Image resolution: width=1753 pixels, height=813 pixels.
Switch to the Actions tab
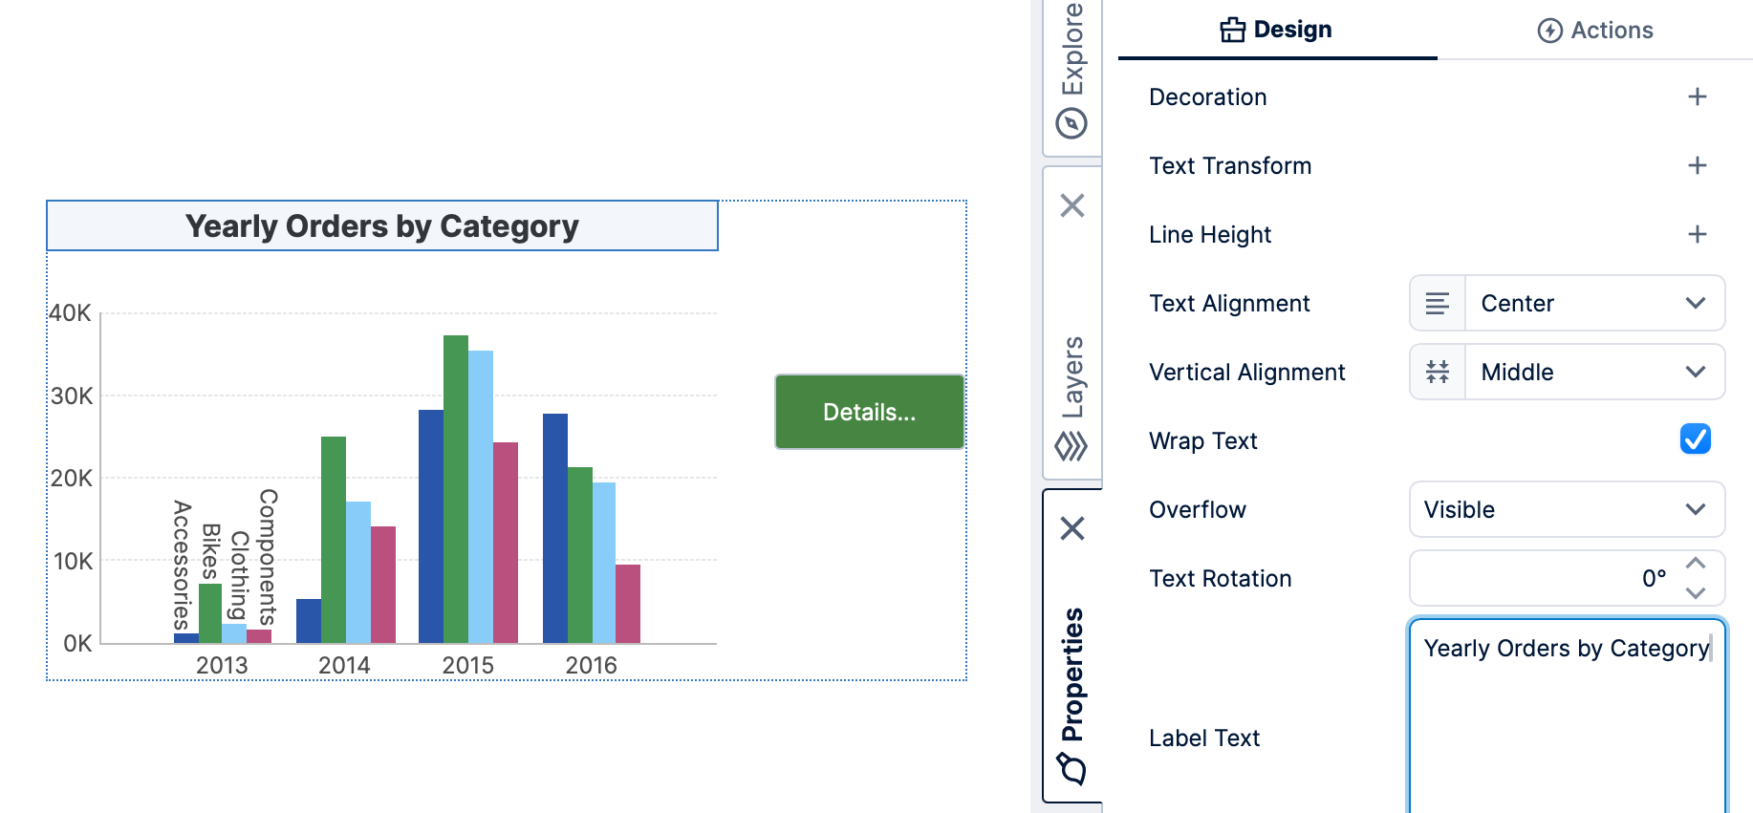tap(1594, 31)
